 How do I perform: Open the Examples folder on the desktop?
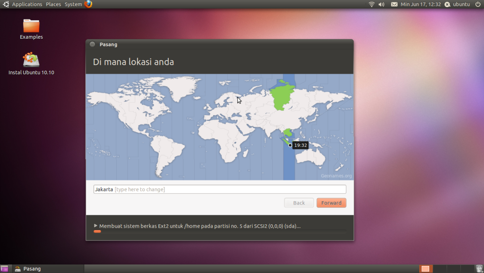[31, 26]
